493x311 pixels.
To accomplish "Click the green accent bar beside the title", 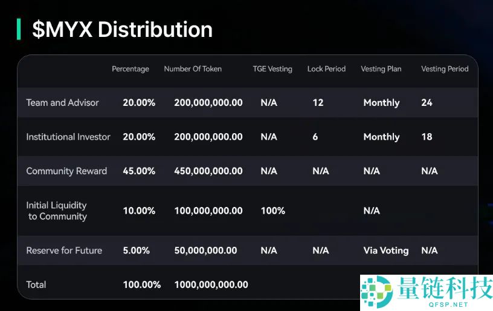I will [19, 29].
